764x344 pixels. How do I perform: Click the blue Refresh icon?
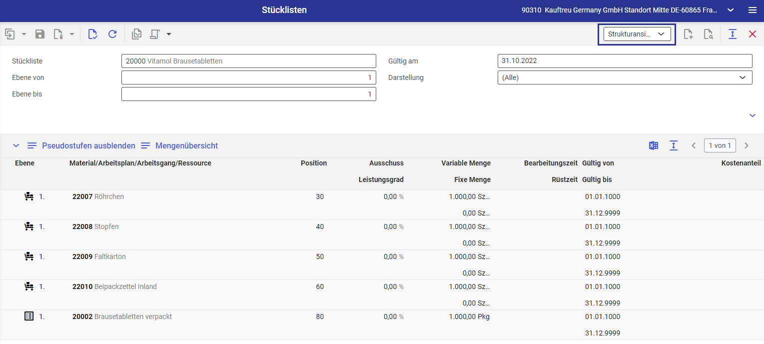[112, 34]
